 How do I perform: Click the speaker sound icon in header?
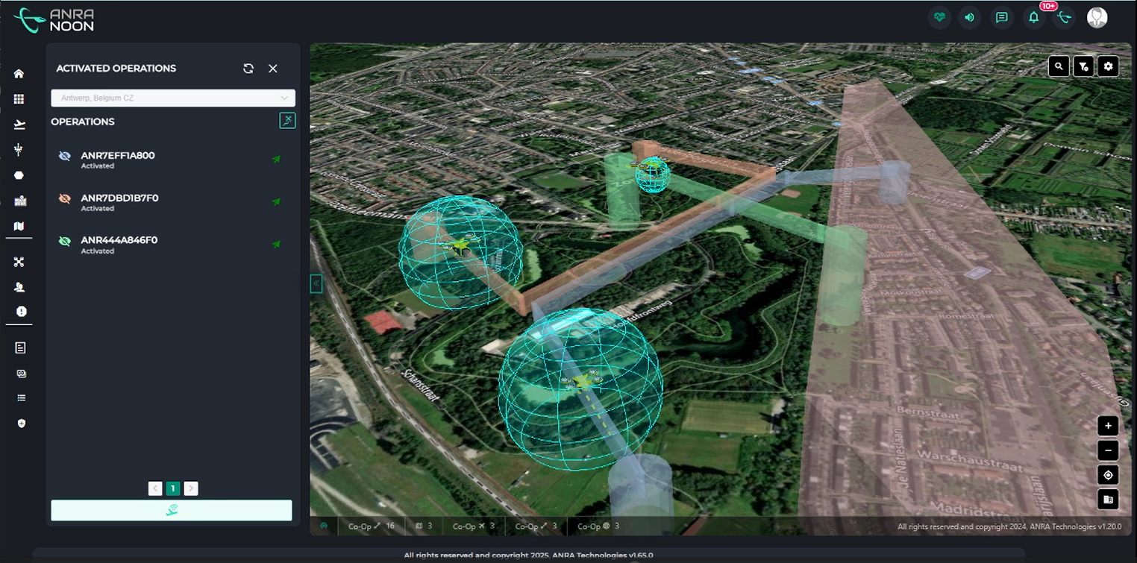coord(969,18)
